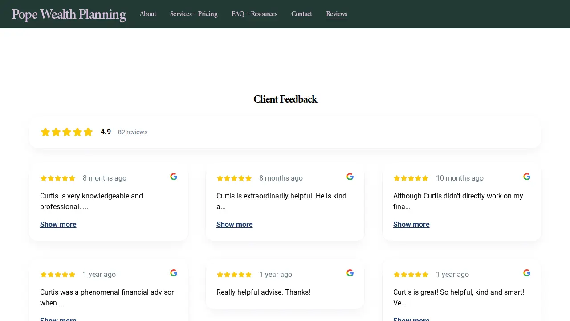Go to FAQ + Resources
Screen dimensions: 570x321
click(254, 14)
